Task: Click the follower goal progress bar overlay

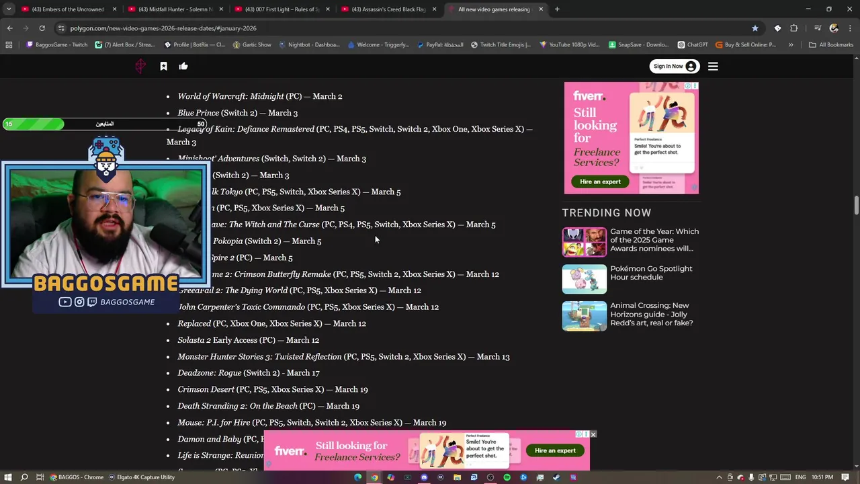Action: pyautogui.click(x=105, y=124)
